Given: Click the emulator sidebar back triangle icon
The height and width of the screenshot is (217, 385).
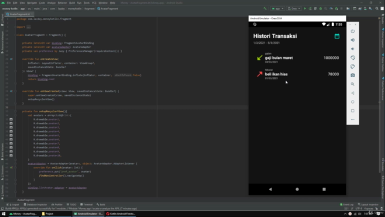Looking at the screenshot, I should click(x=353, y=93).
